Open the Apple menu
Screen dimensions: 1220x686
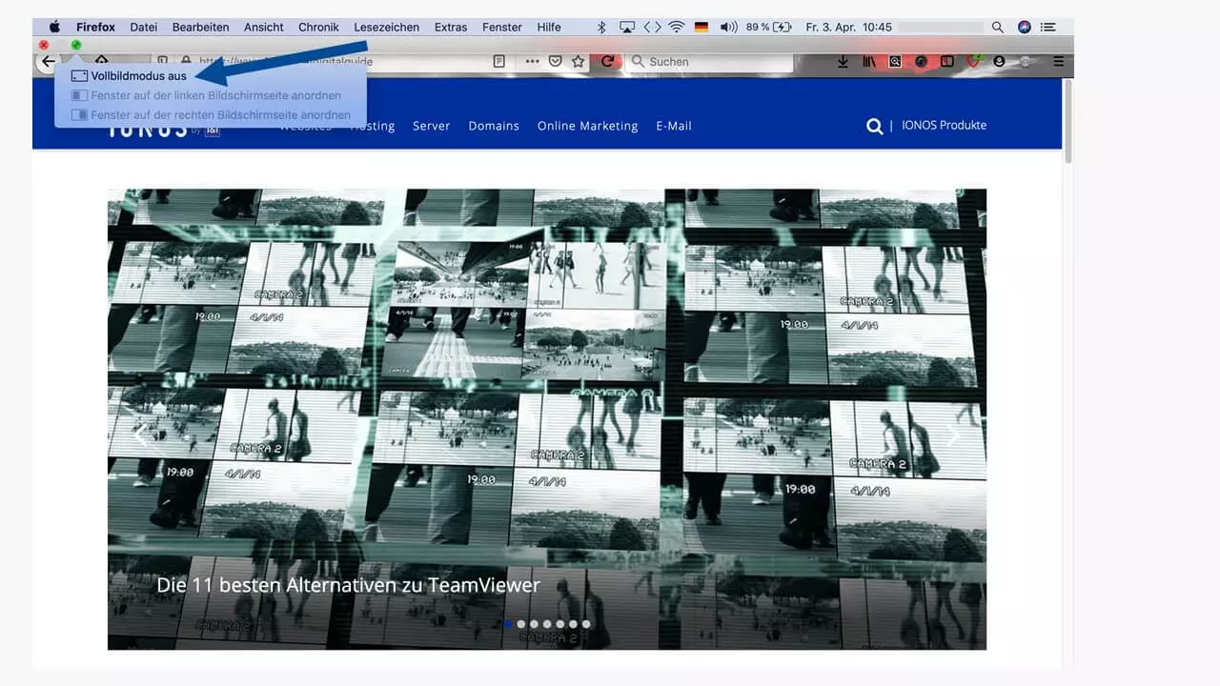54,27
